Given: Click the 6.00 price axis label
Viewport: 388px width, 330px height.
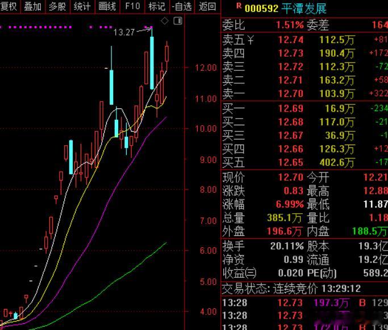Looking at the screenshot, I should pyautogui.click(x=208, y=251).
